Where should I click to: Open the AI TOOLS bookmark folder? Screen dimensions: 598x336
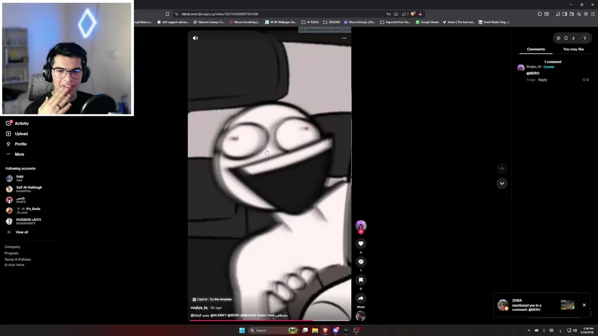coord(310,22)
